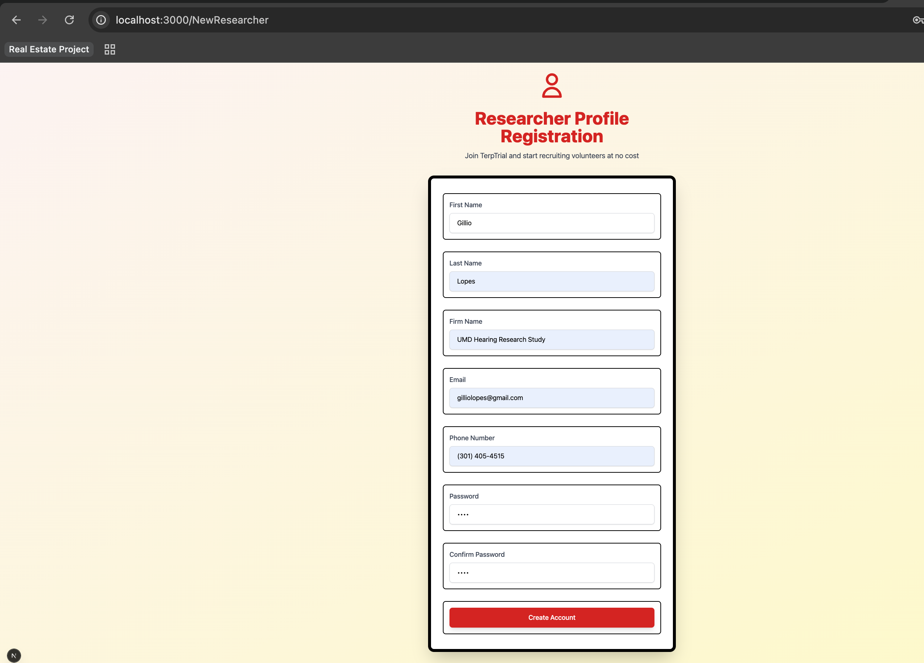This screenshot has width=924, height=663.
Task: Focus the First Name field containing Gillio
Action: coord(552,223)
